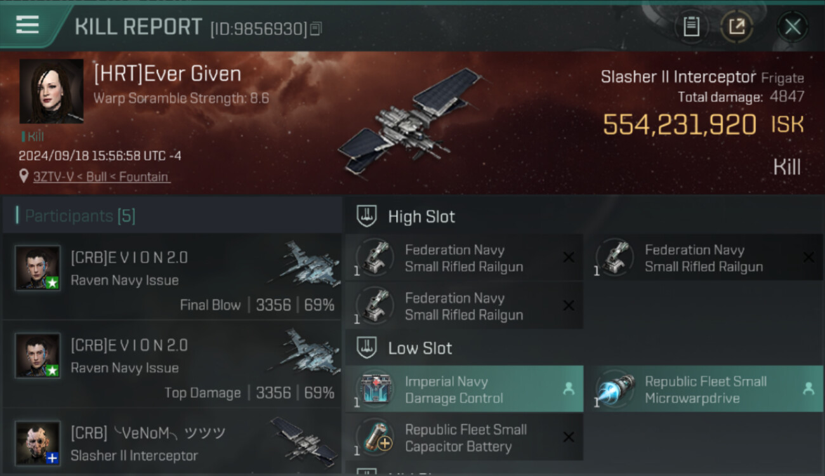
Task: Copy the kill report ID
Action: [x=315, y=29]
